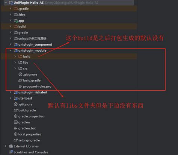Click the Scratches and Consoles icon
Screen dimensions: 178x155
[x=11, y=152]
